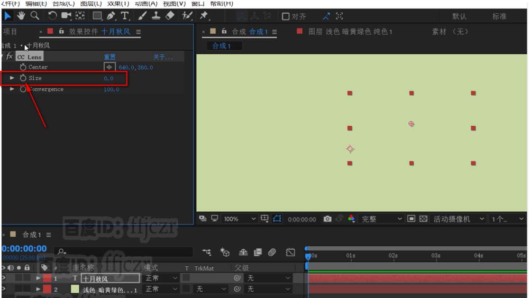Open blending mode dropdown for 十月秋风
Screen dimensions: 529x298
161,278
